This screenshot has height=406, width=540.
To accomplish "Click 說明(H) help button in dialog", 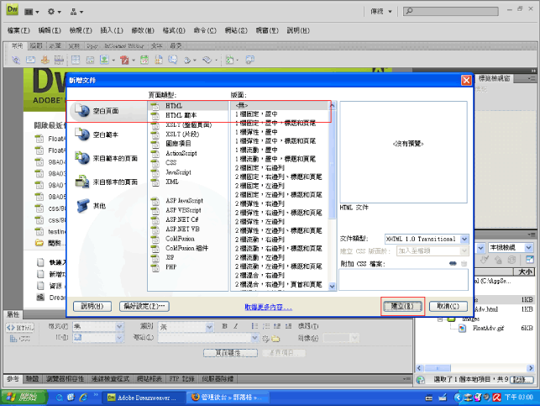I will (x=92, y=306).
